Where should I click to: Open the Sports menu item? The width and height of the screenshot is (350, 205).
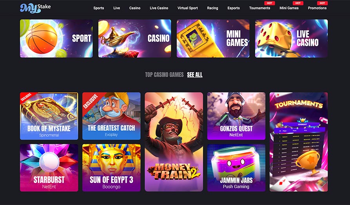click(99, 8)
